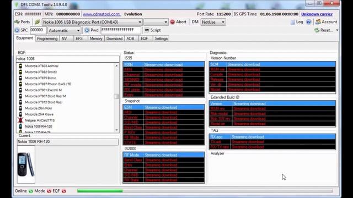
Task: Click the SPC send icon
Action: coord(17,30)
